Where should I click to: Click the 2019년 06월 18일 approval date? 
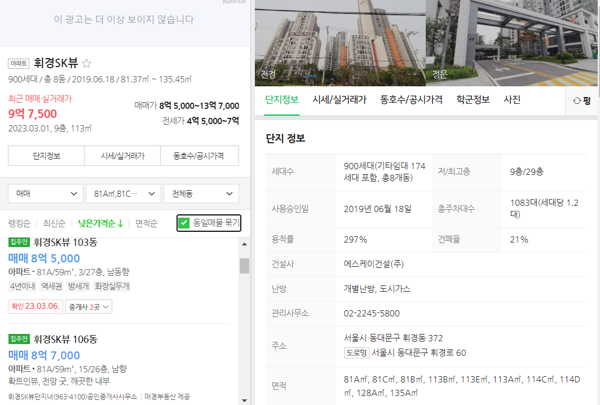click(377, 209)
